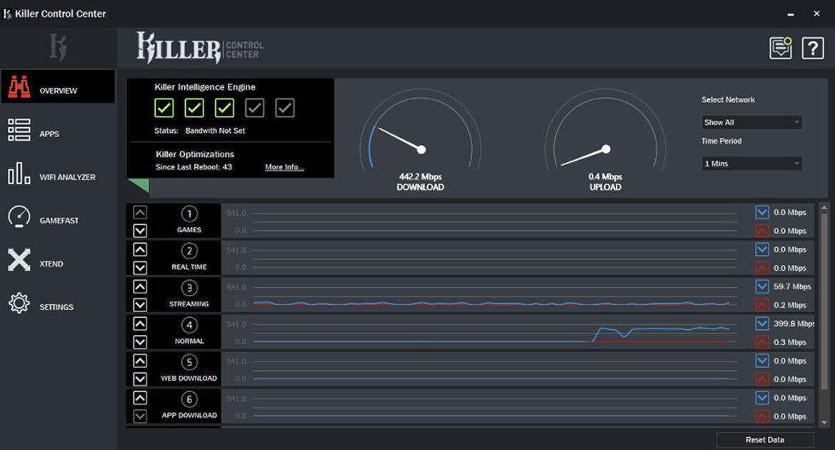Image resolution: width=835 pixels, height=450 pixels.
Task: Toggle fourth gray Intelligence Engine checkbox
Action: click(254, 108)
